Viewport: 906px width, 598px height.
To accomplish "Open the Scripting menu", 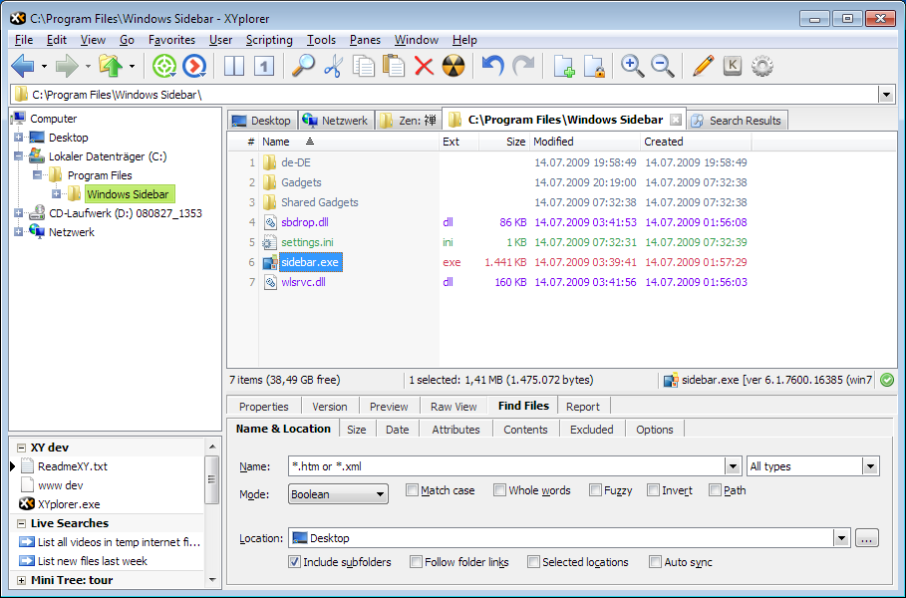I will [x=269, y=40].
